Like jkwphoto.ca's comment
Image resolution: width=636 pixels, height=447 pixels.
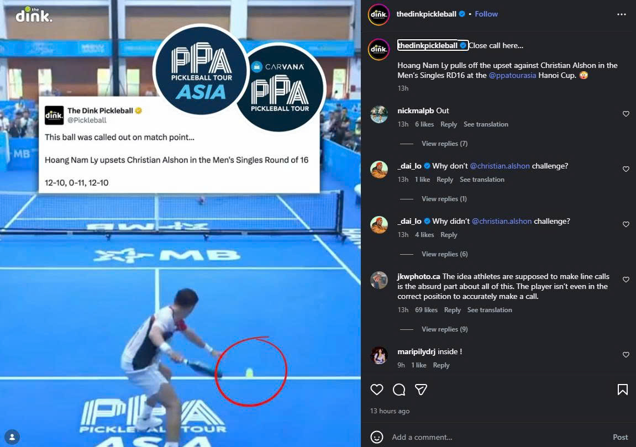click(626, 280)
